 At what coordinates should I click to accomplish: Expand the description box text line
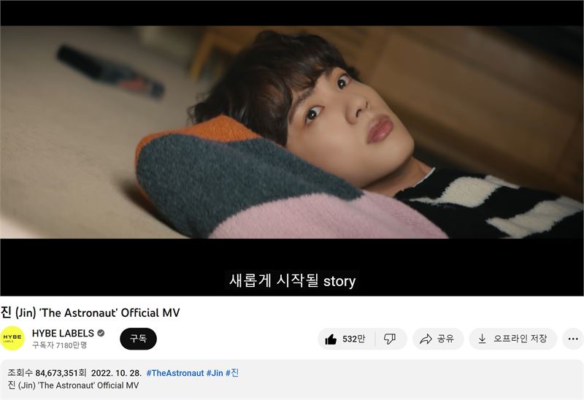pos(73,385)
